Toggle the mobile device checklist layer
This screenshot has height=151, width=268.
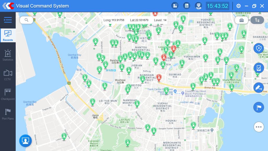(x=259, y=68)
